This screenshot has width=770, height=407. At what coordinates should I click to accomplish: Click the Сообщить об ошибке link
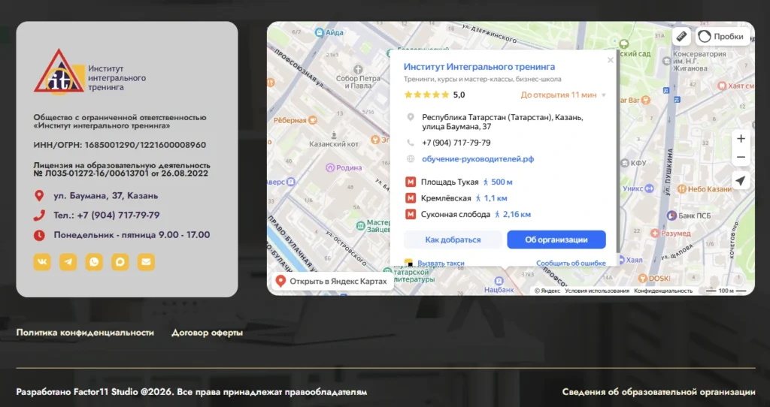click(571, 264)
